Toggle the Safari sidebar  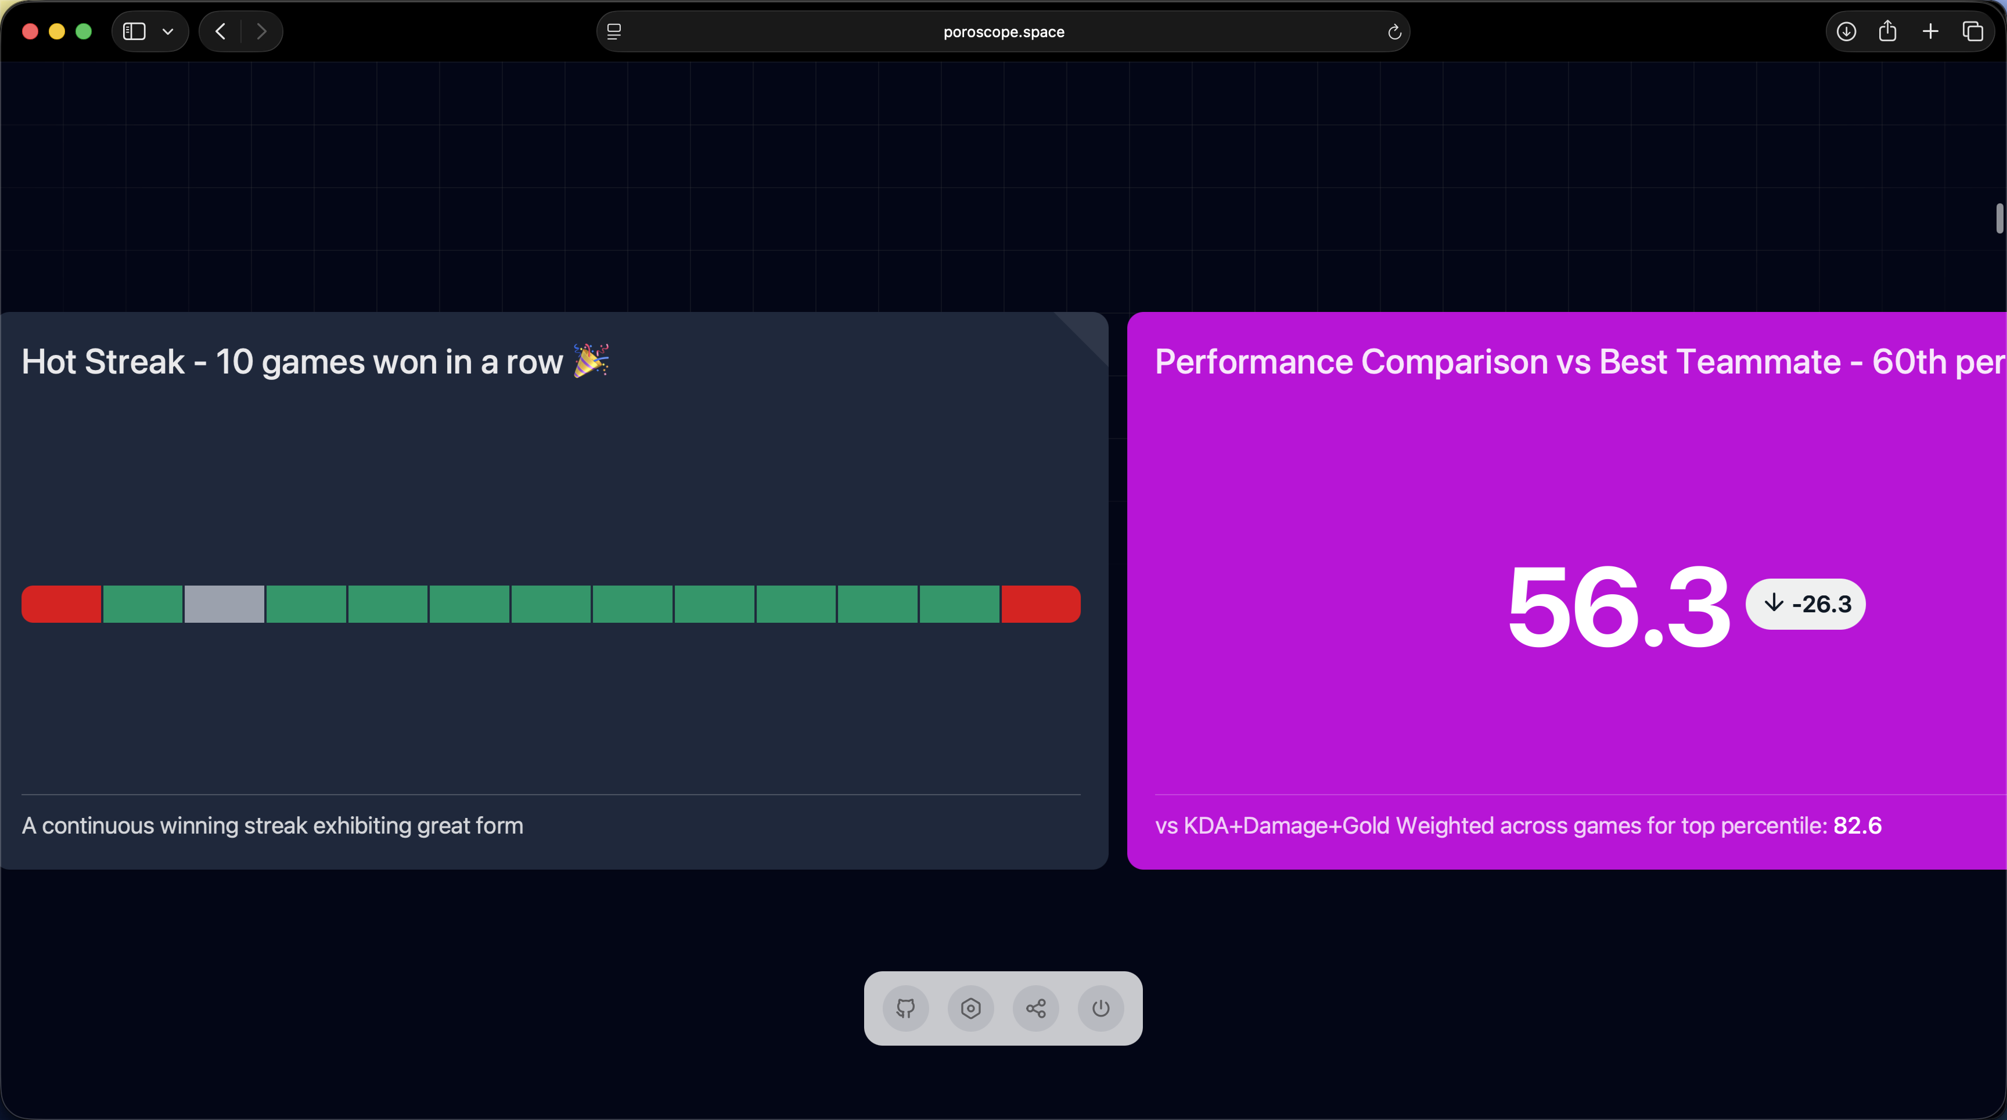[134, 31]
